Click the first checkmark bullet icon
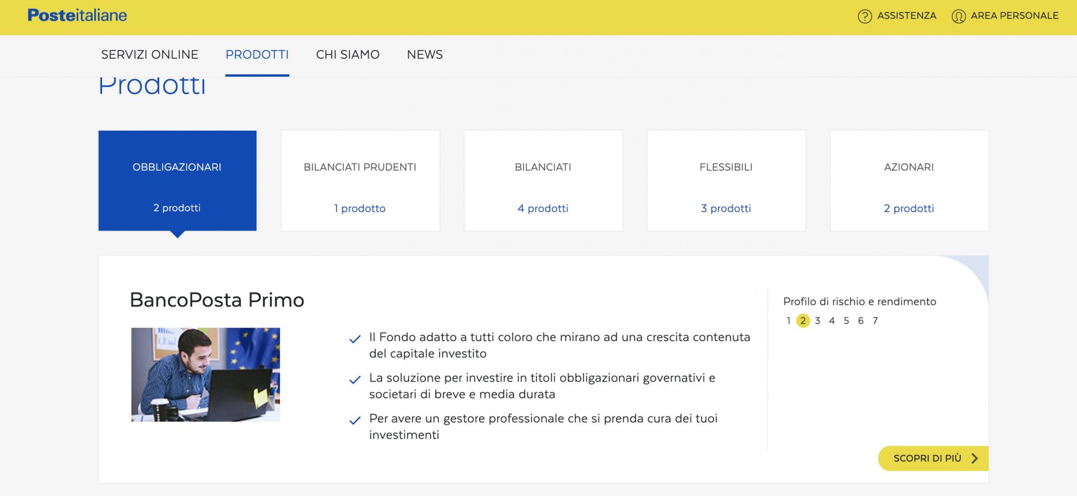 point(355,339)
